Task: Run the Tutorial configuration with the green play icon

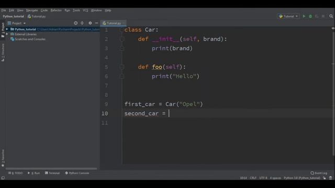Action: [304, 16]
